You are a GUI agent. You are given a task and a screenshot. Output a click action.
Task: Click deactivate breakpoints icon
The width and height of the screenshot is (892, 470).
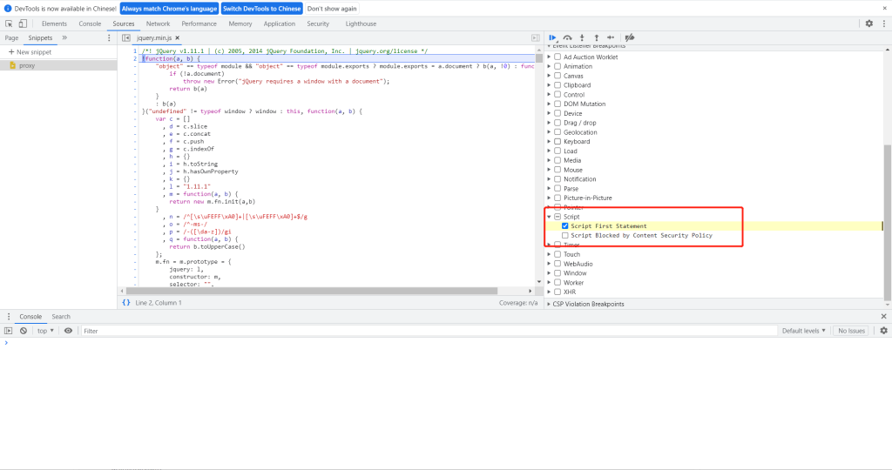pos(630,38)
